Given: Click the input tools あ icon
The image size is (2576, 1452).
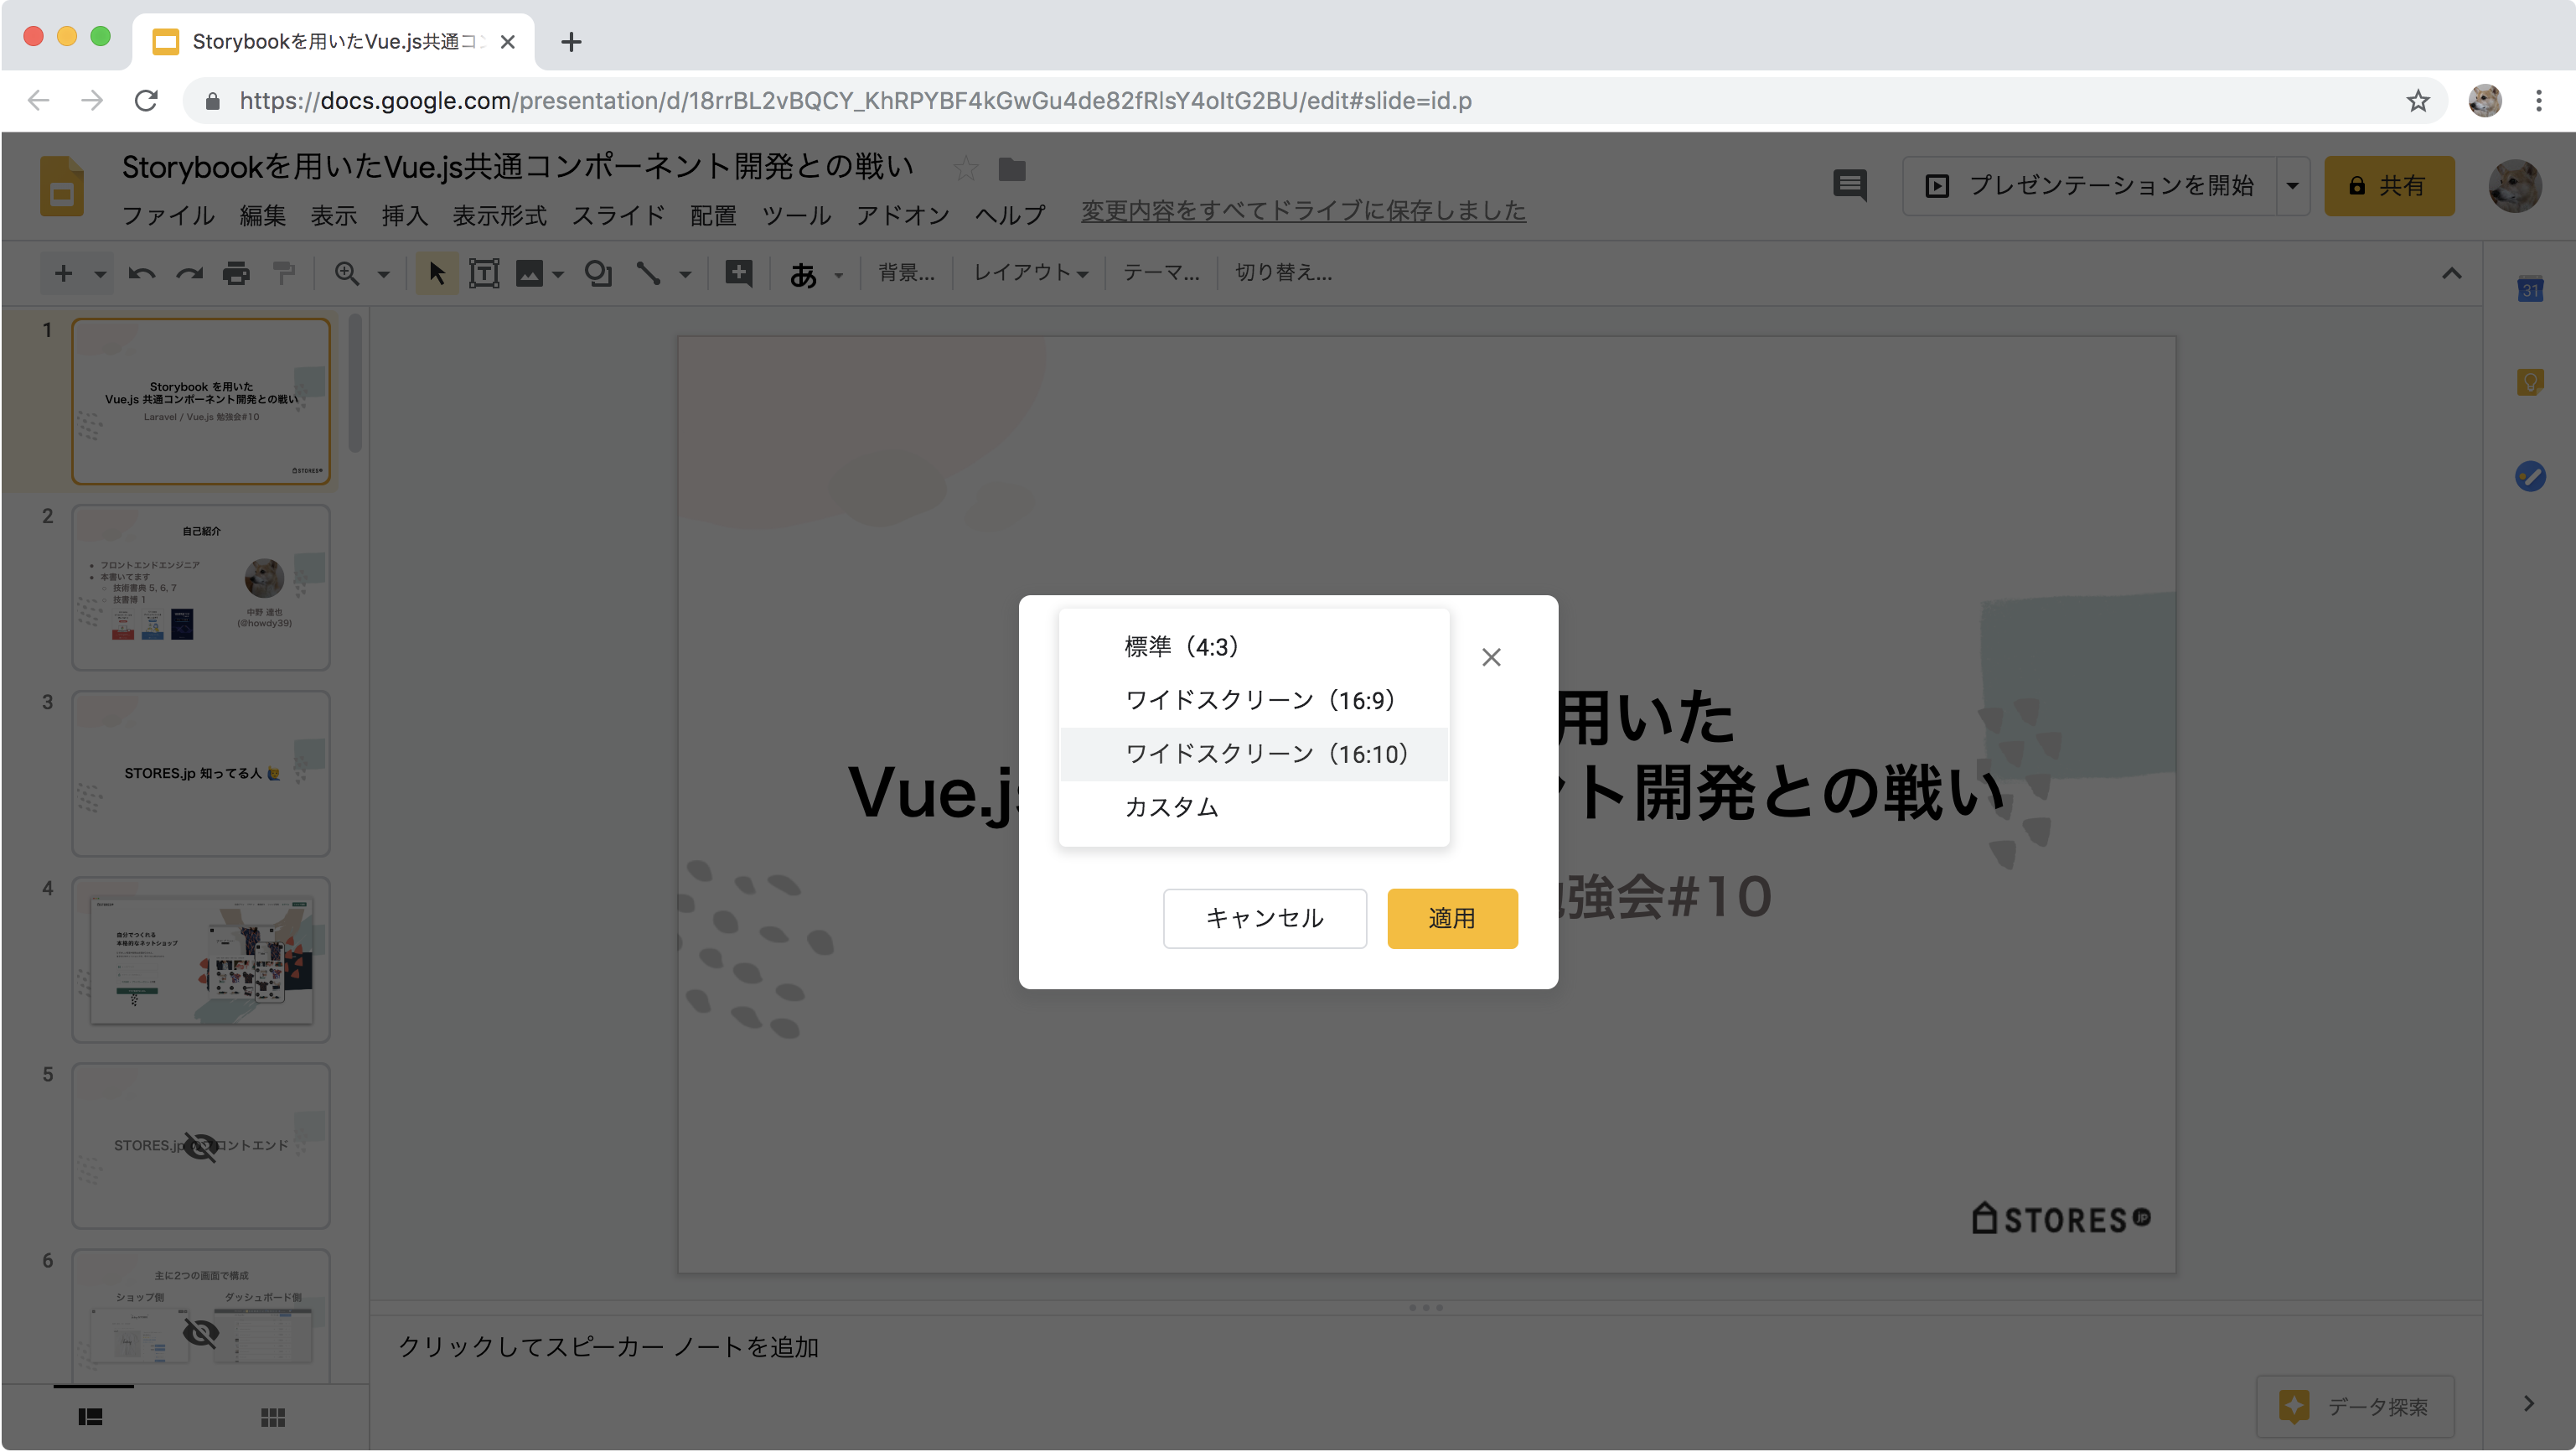Looking at the screenshot, I should pos(802,273).
